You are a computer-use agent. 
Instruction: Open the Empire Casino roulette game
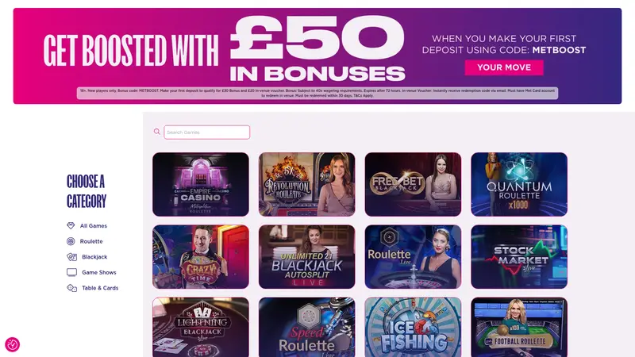[201, 184]
